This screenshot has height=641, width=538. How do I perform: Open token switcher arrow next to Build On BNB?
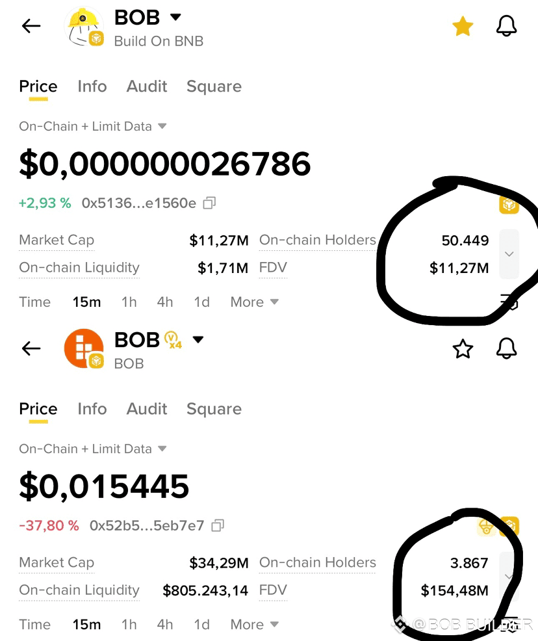point(175,17)
